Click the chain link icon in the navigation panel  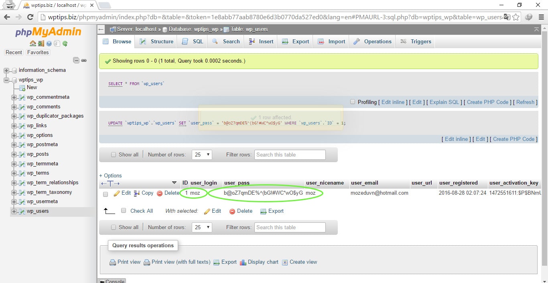(x=84, y=60)
